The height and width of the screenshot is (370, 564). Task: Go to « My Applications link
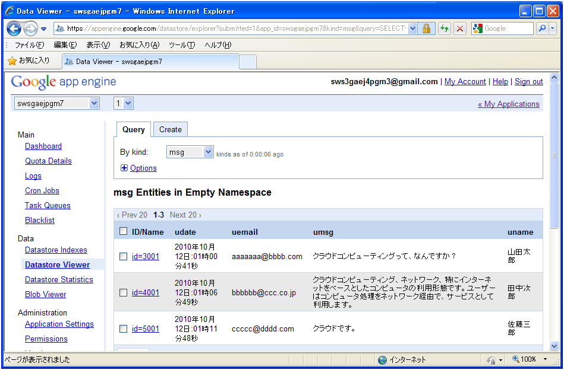(x=509, y=104)
